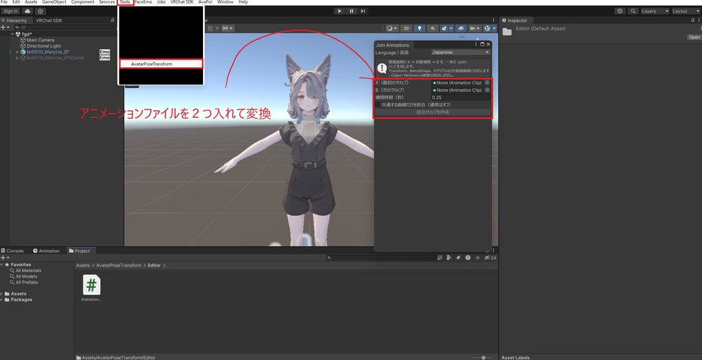Toggle the hidden packages count 34
Viewport: 702px width, 360px height.
489,257
